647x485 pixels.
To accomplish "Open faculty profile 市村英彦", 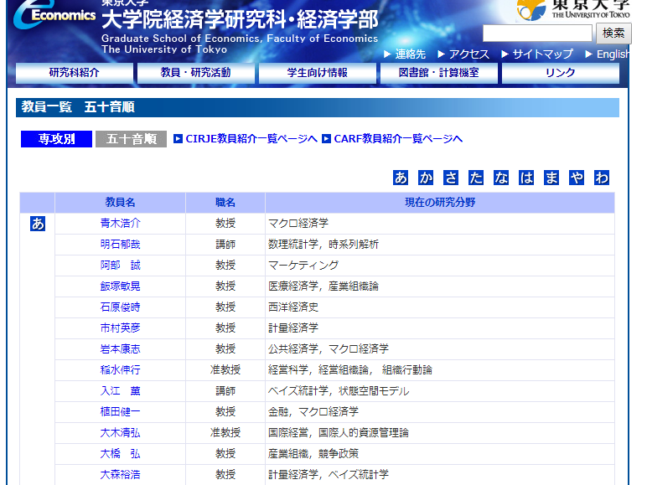I will pos(121,328).
